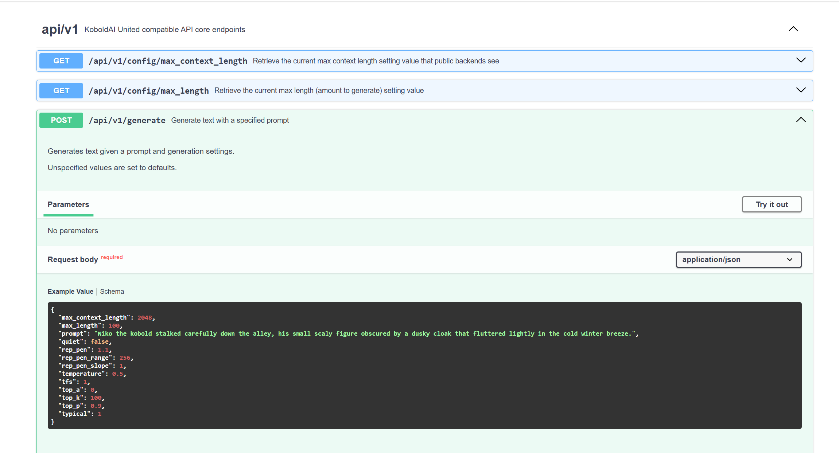Click 'Retrieve the current max length' description

tap(319, 90)
